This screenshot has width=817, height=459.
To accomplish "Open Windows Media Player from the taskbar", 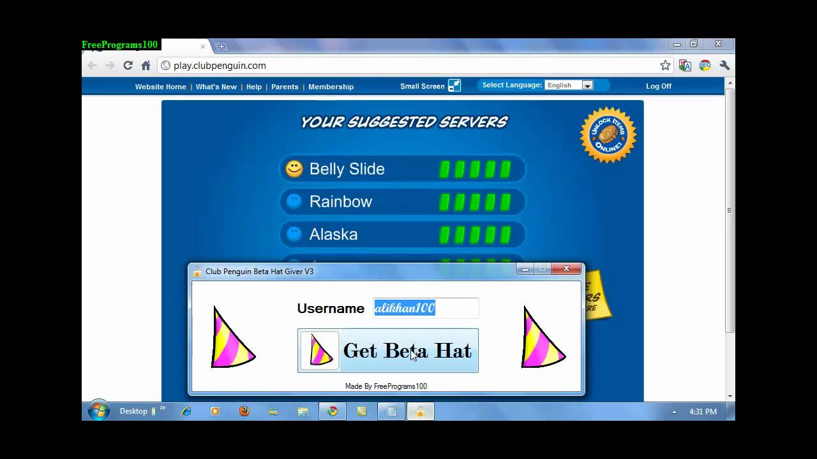I will click(215, 411).
